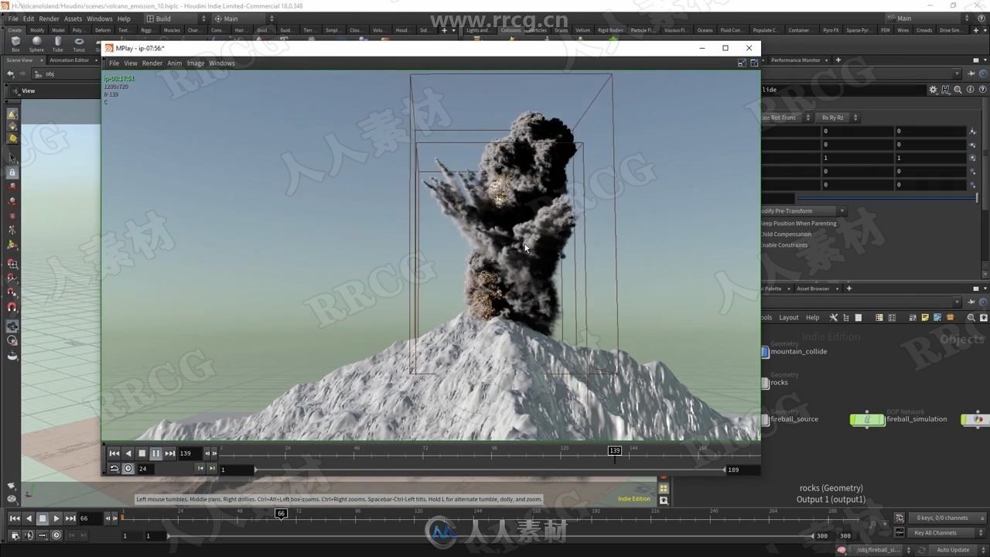Screen dimensions: 990x557
Task: Open MPlay Anim menu
Action: tap(175, 63)
